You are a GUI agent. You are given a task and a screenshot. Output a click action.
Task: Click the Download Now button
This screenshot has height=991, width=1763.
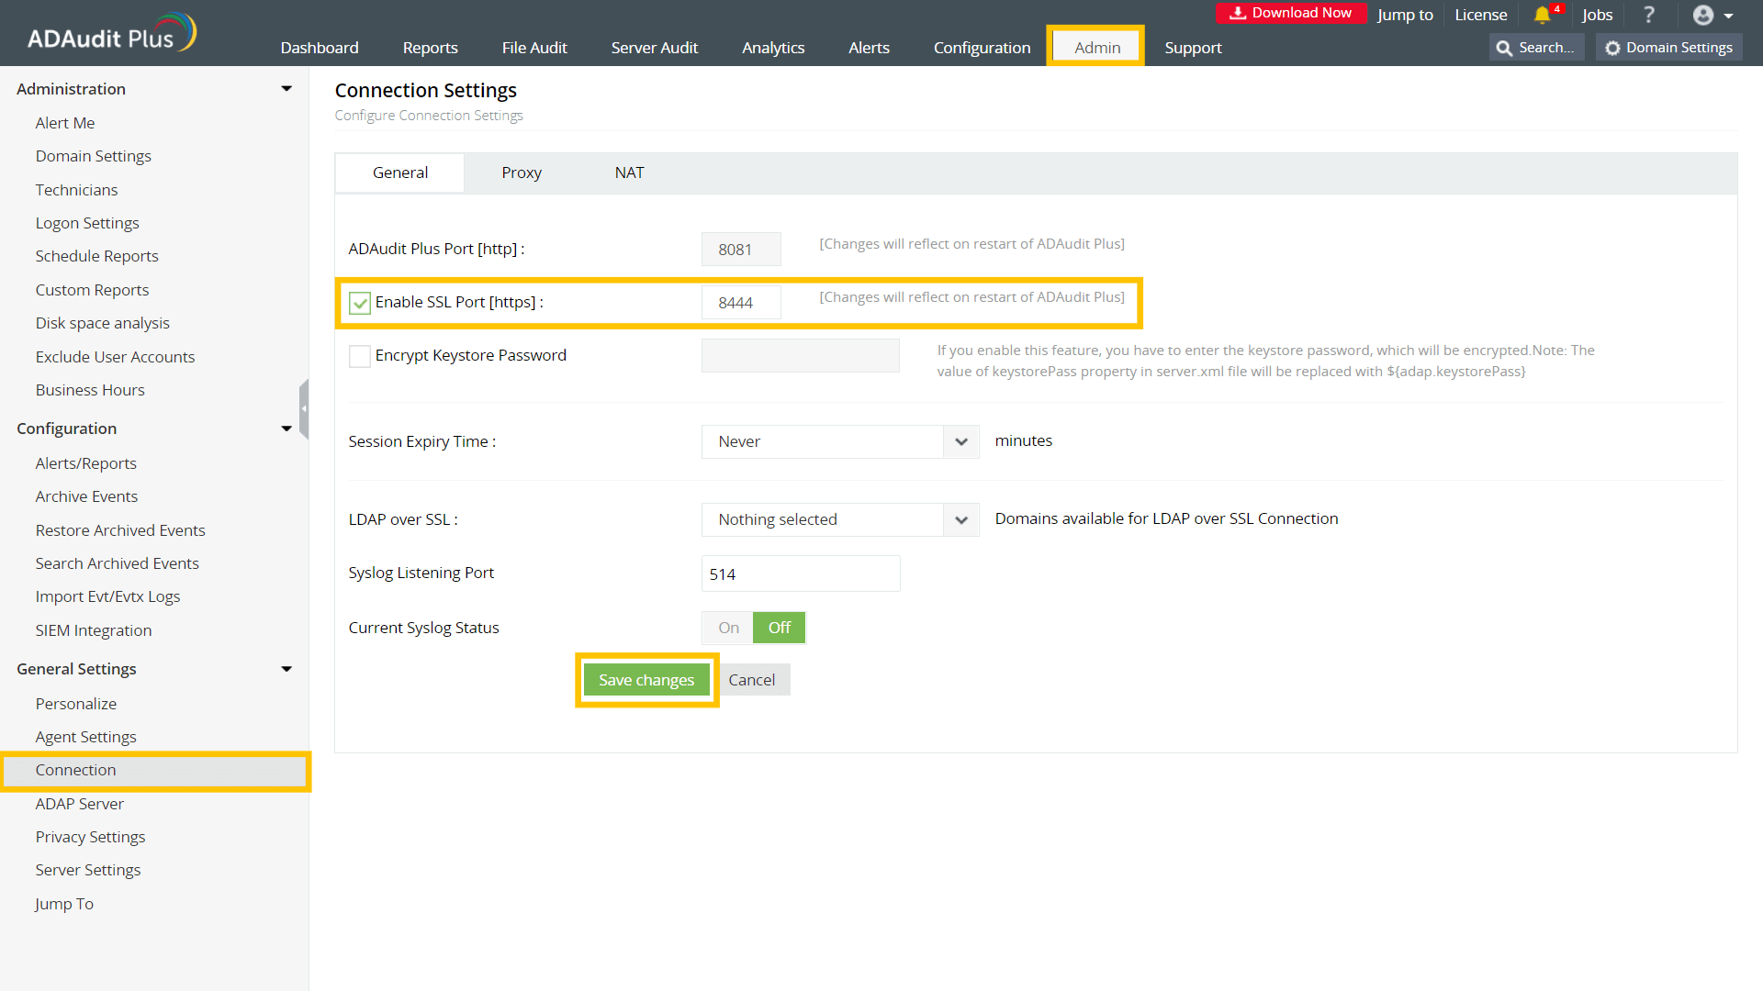coord(1291,13)
